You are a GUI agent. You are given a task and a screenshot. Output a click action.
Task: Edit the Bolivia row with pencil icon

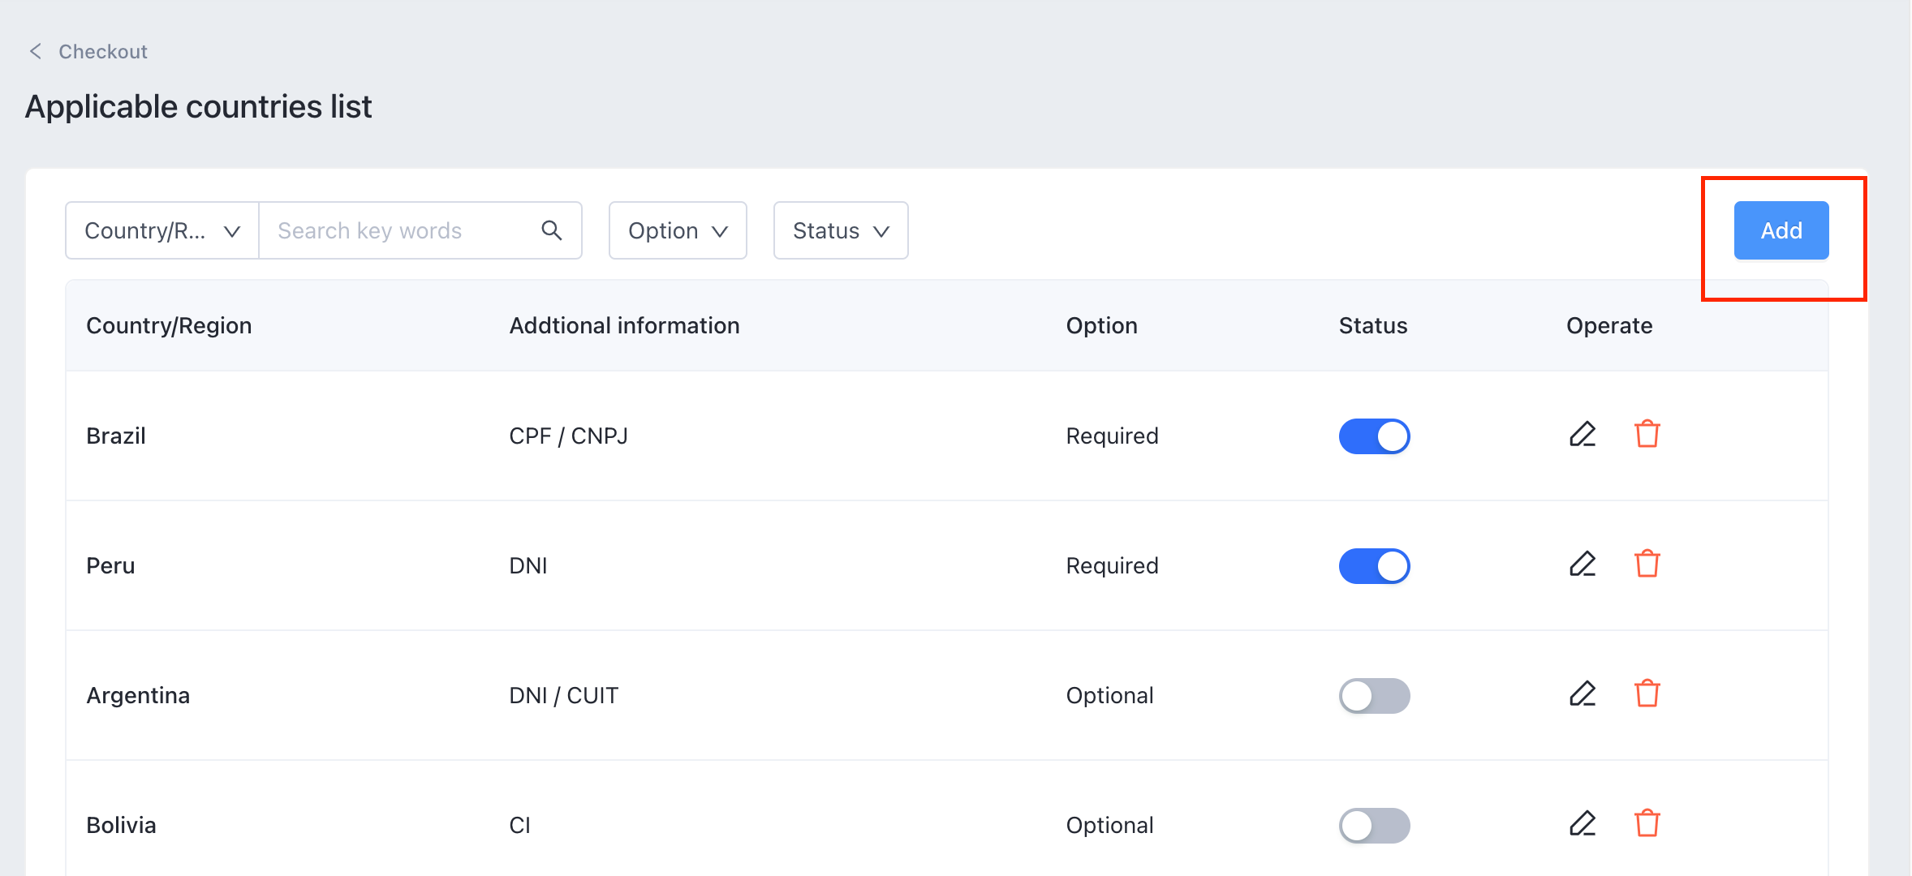1582,824
